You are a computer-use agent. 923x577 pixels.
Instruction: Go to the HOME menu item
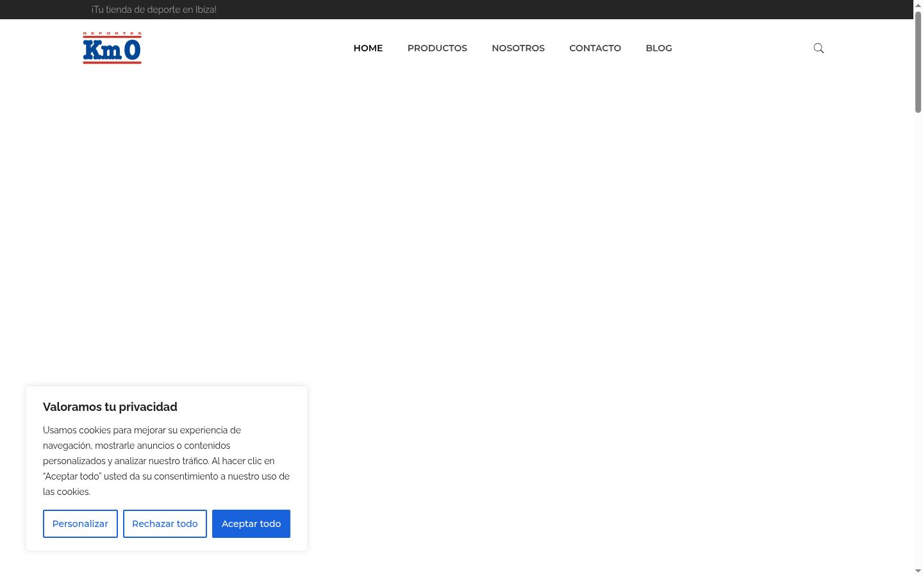(368, 48)
